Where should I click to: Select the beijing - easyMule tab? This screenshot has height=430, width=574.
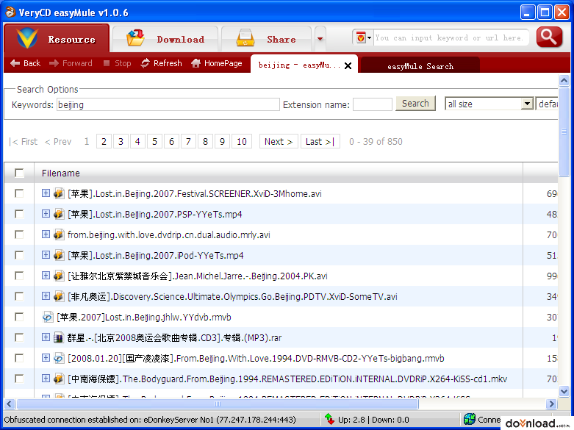299,65
